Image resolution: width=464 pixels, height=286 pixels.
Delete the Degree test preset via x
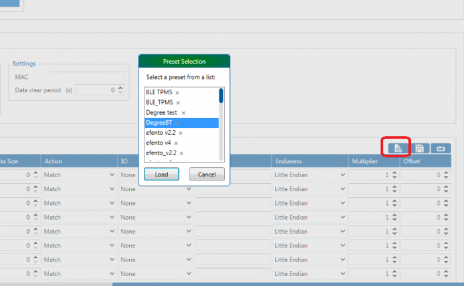(x=184, y=113)
